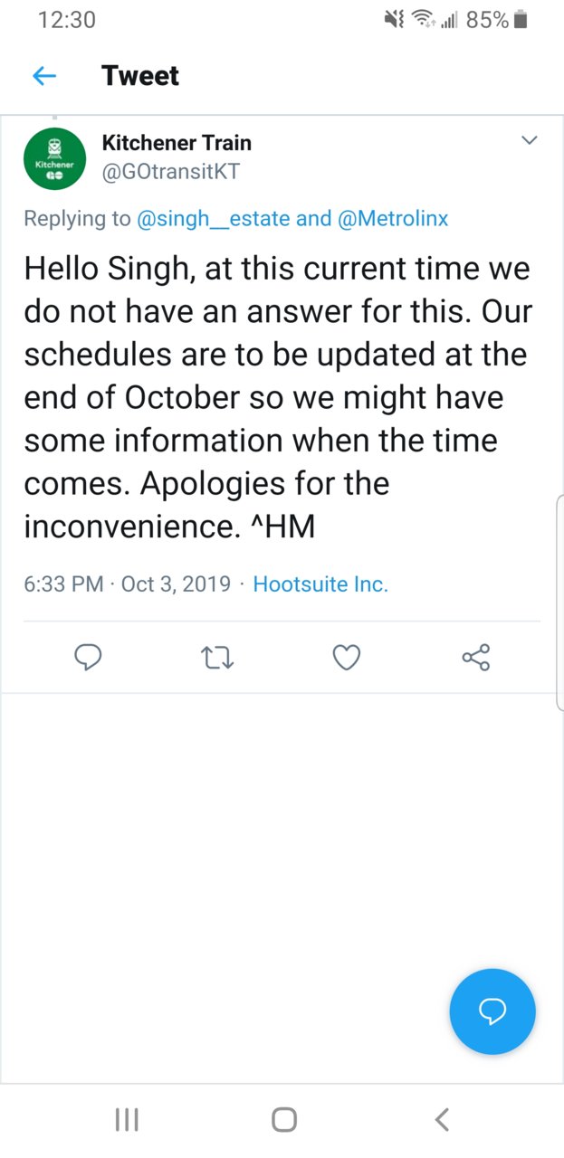Open recent apps from navigation bar

[x=126, y=1119]
